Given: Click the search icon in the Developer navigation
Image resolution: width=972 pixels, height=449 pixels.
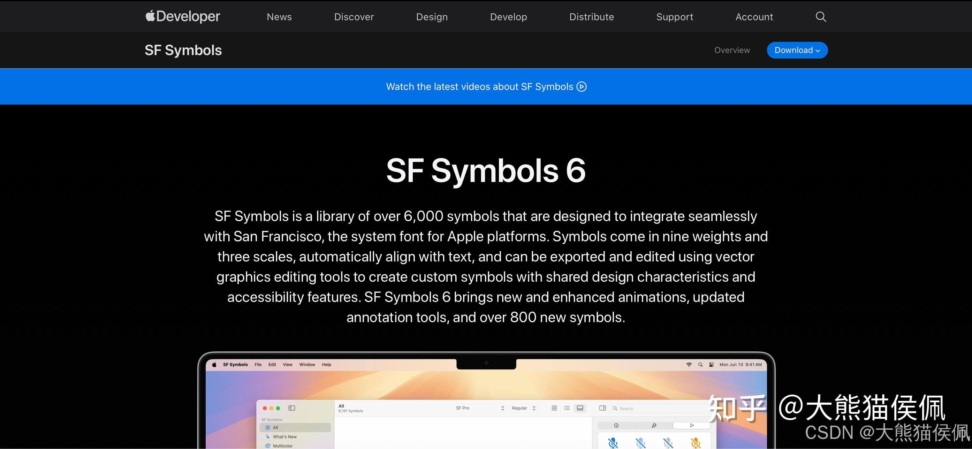Looking at the screenshot, I should coord(820,17).
